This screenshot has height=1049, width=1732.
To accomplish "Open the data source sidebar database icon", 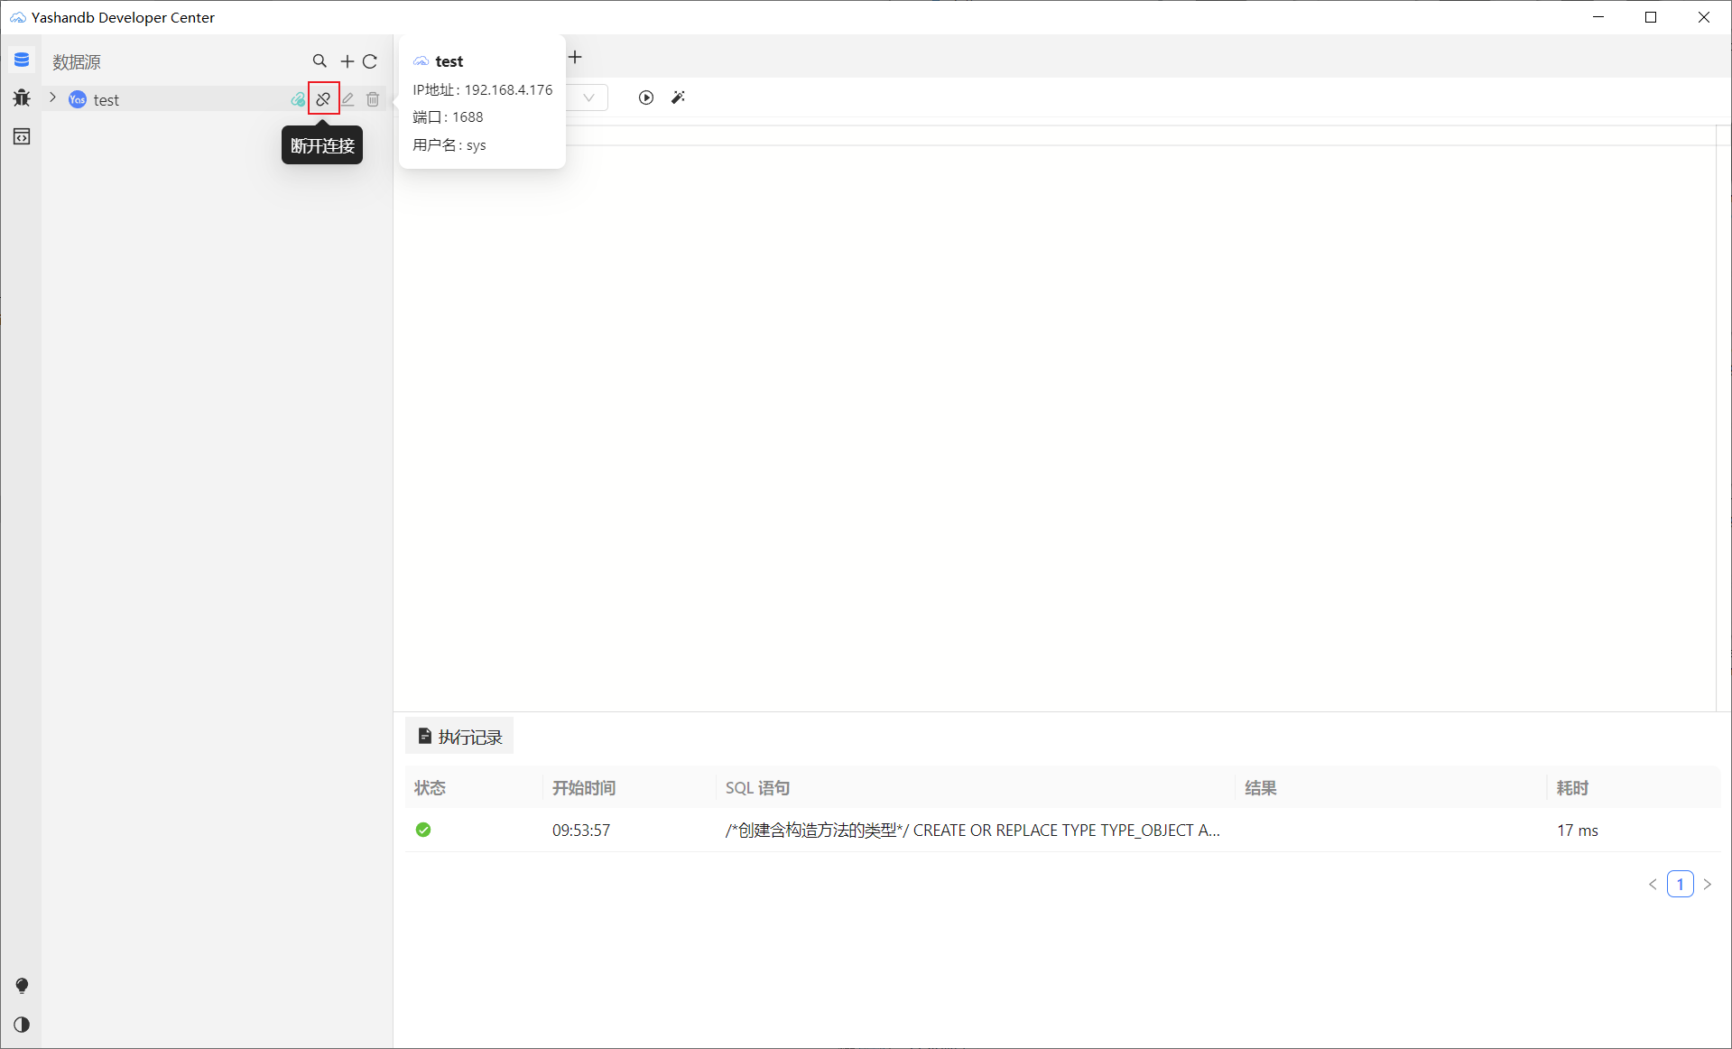I will click(x=22, y=60).
